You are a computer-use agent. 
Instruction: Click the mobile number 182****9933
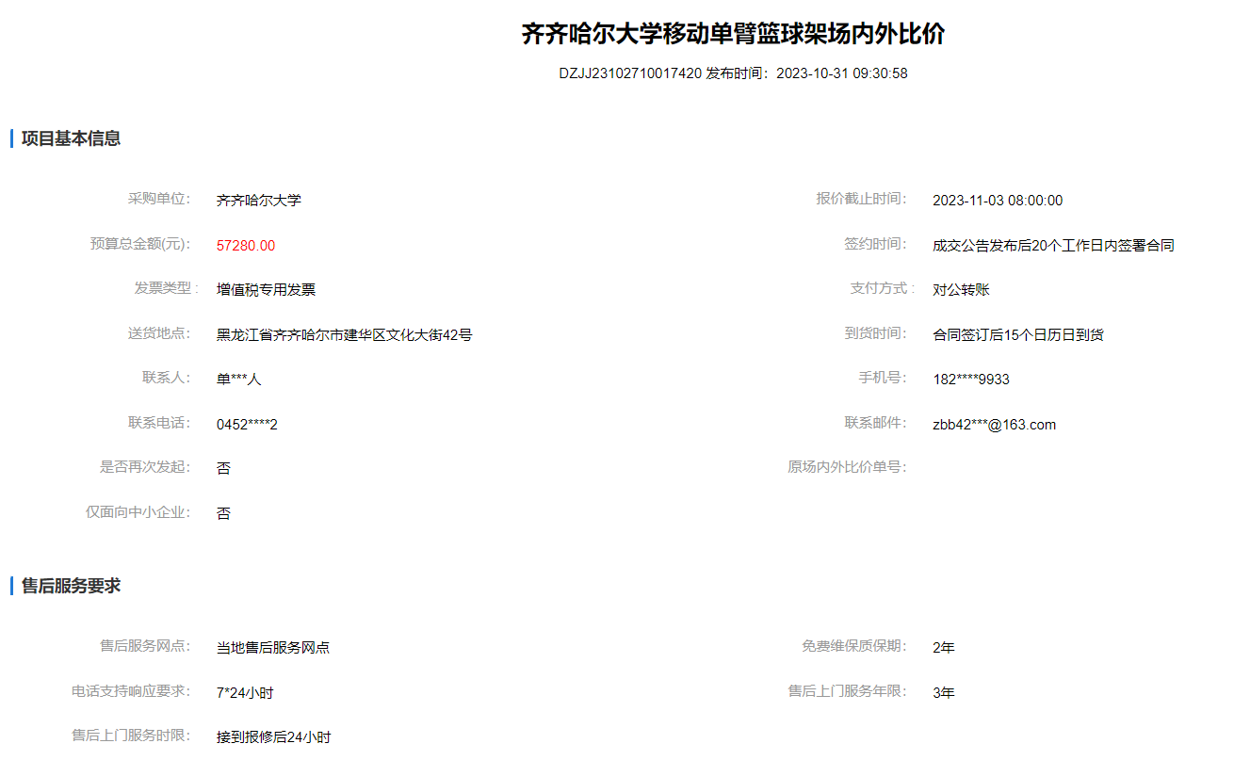(970, 380)
